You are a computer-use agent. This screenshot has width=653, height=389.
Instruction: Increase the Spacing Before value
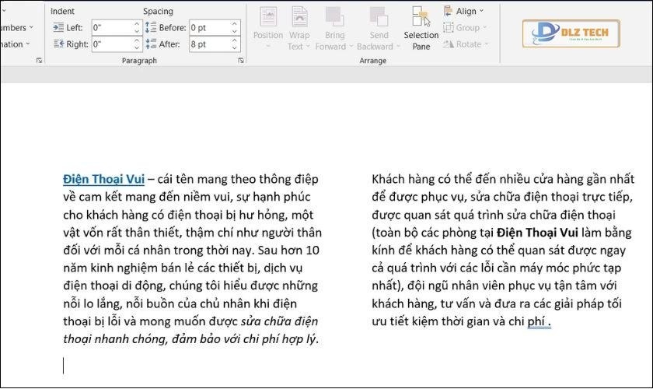(x=236, y=24)
